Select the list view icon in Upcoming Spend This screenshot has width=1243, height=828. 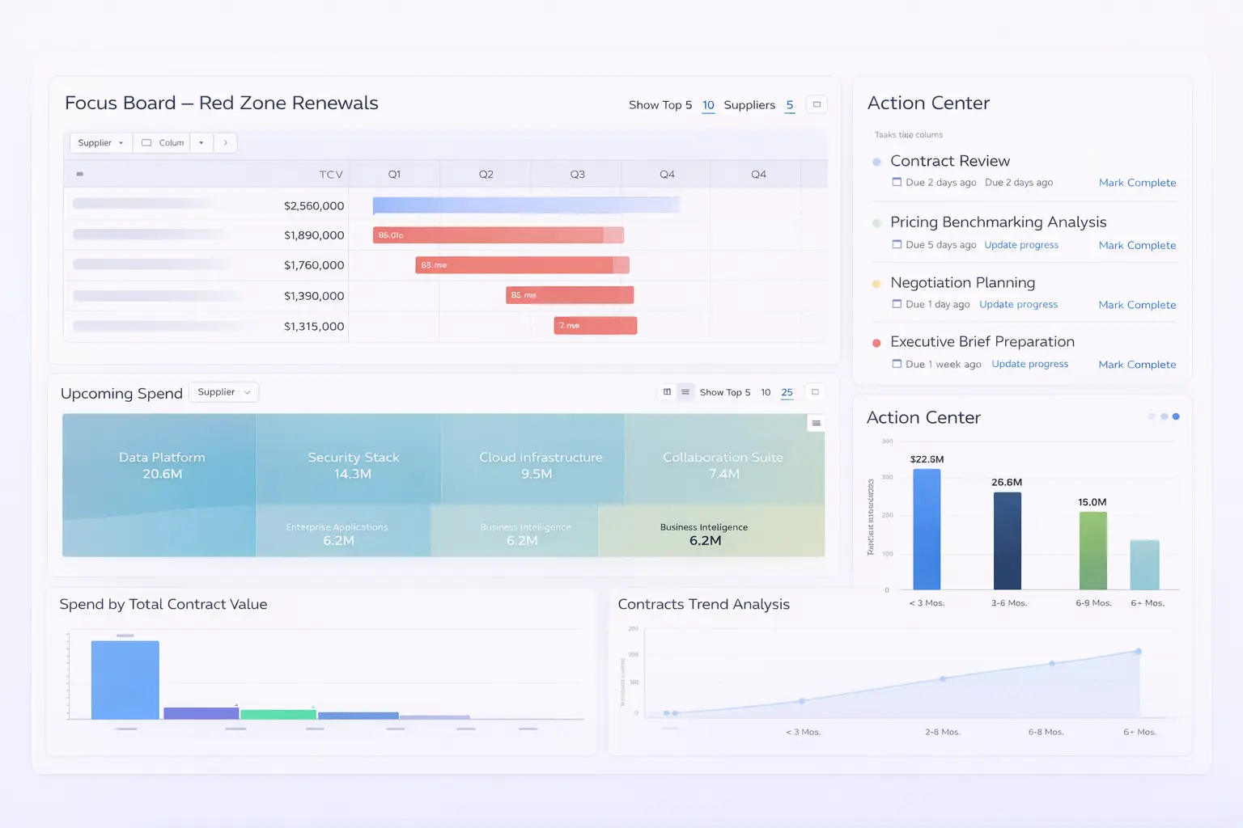685,392
